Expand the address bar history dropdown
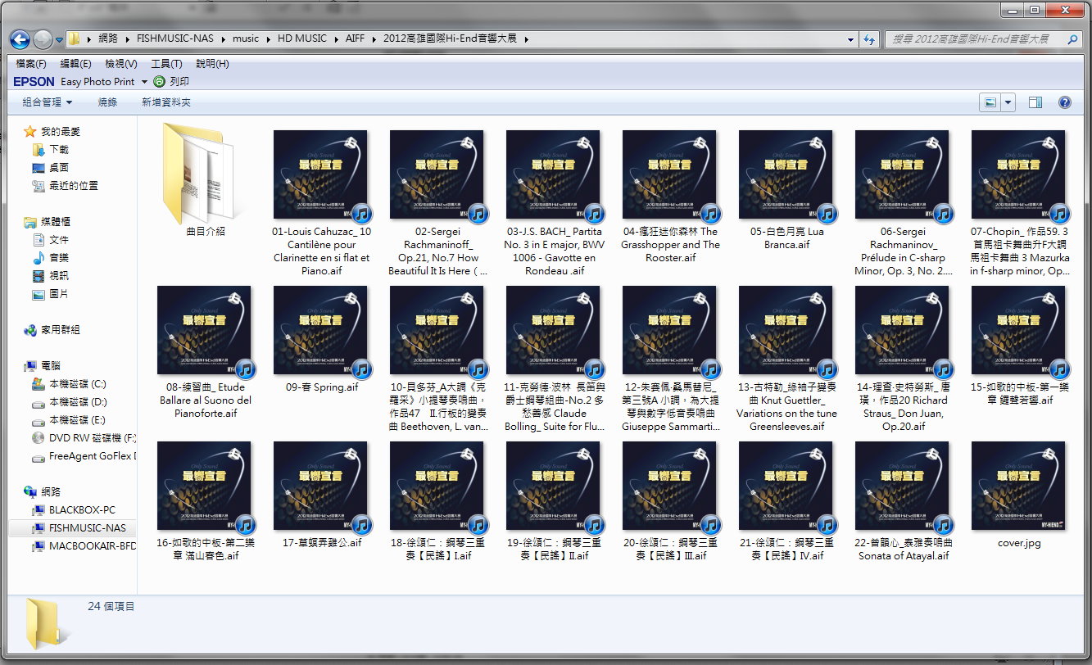1092x665 pixels. 851,39
